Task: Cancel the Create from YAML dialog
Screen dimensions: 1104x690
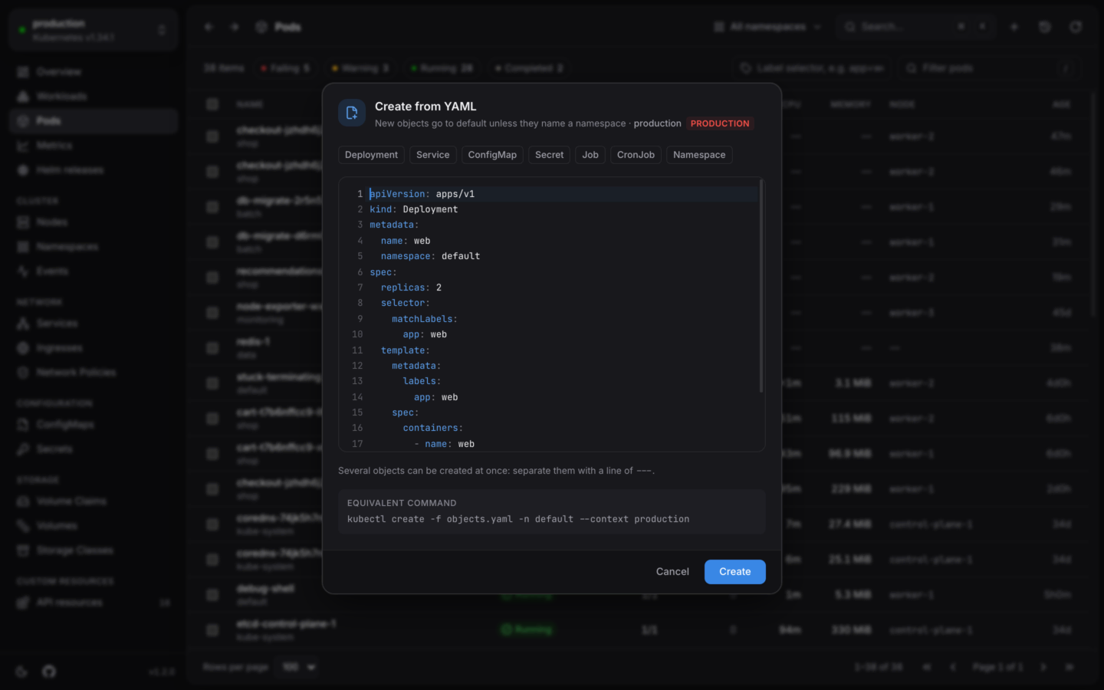Action: point(672,572)
